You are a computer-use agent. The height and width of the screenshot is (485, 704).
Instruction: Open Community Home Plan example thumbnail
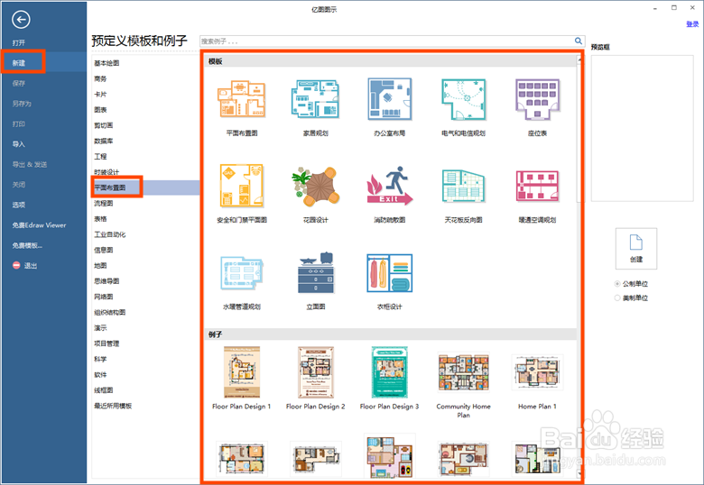click(x=463, y=372)
